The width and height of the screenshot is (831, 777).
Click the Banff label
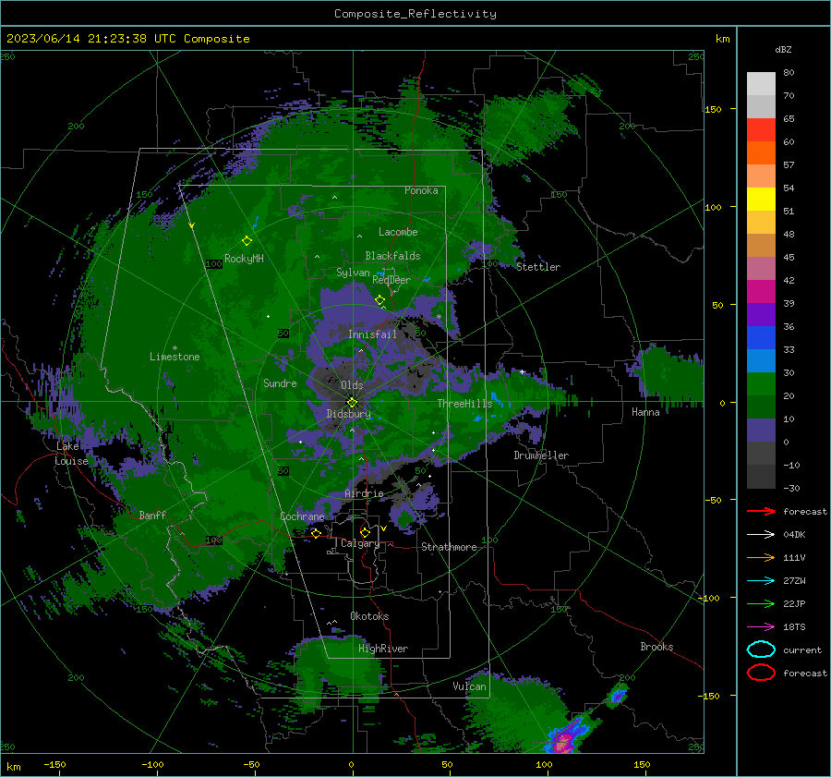152,515
